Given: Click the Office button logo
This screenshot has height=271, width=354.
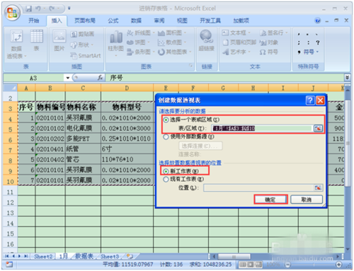Looking at the screenshot, I should (12, 13).
